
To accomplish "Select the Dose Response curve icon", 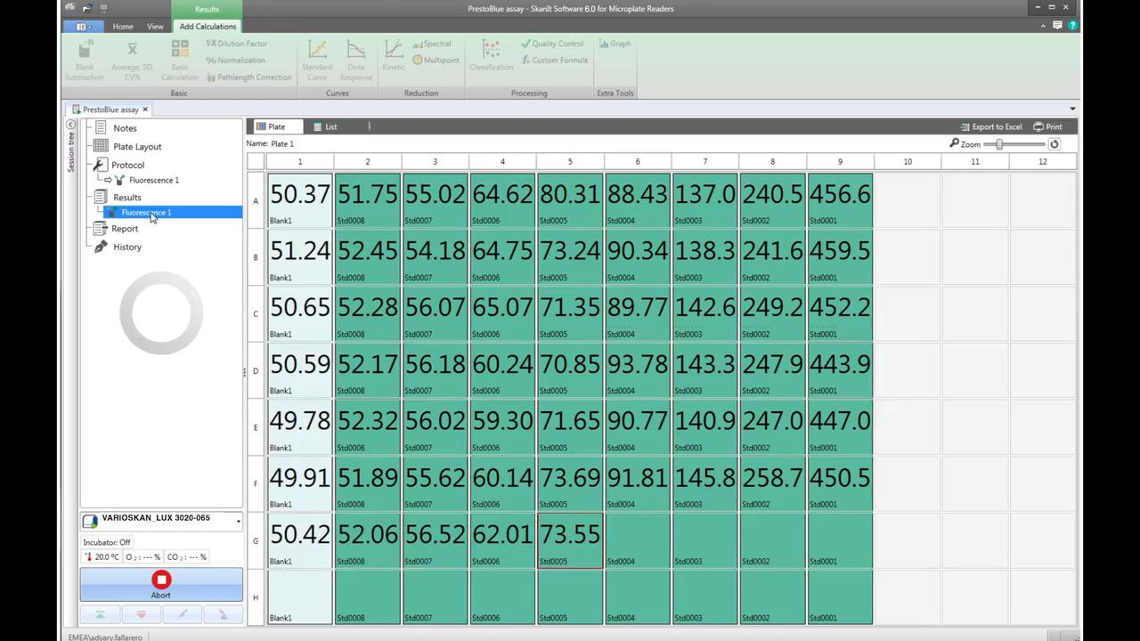I will tap(355, 59).
